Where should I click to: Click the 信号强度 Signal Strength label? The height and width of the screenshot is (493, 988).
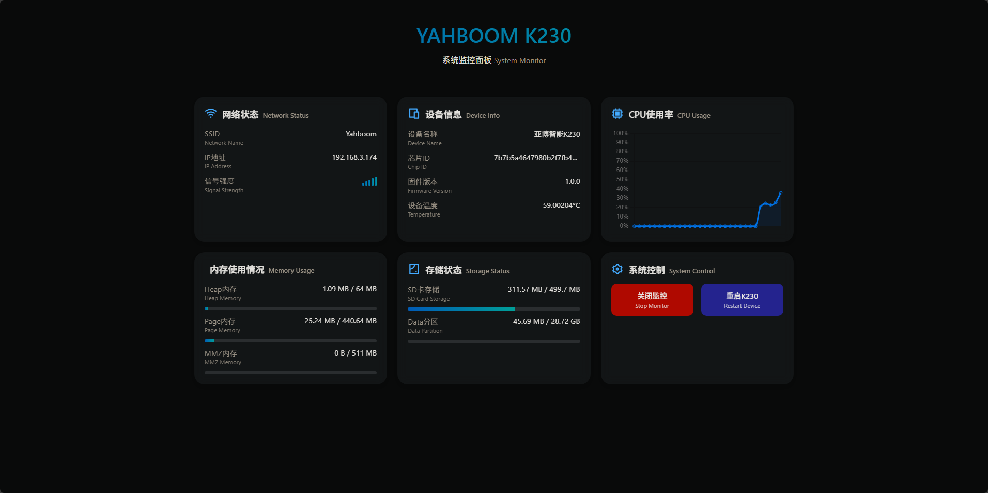[x=224, y=185]
